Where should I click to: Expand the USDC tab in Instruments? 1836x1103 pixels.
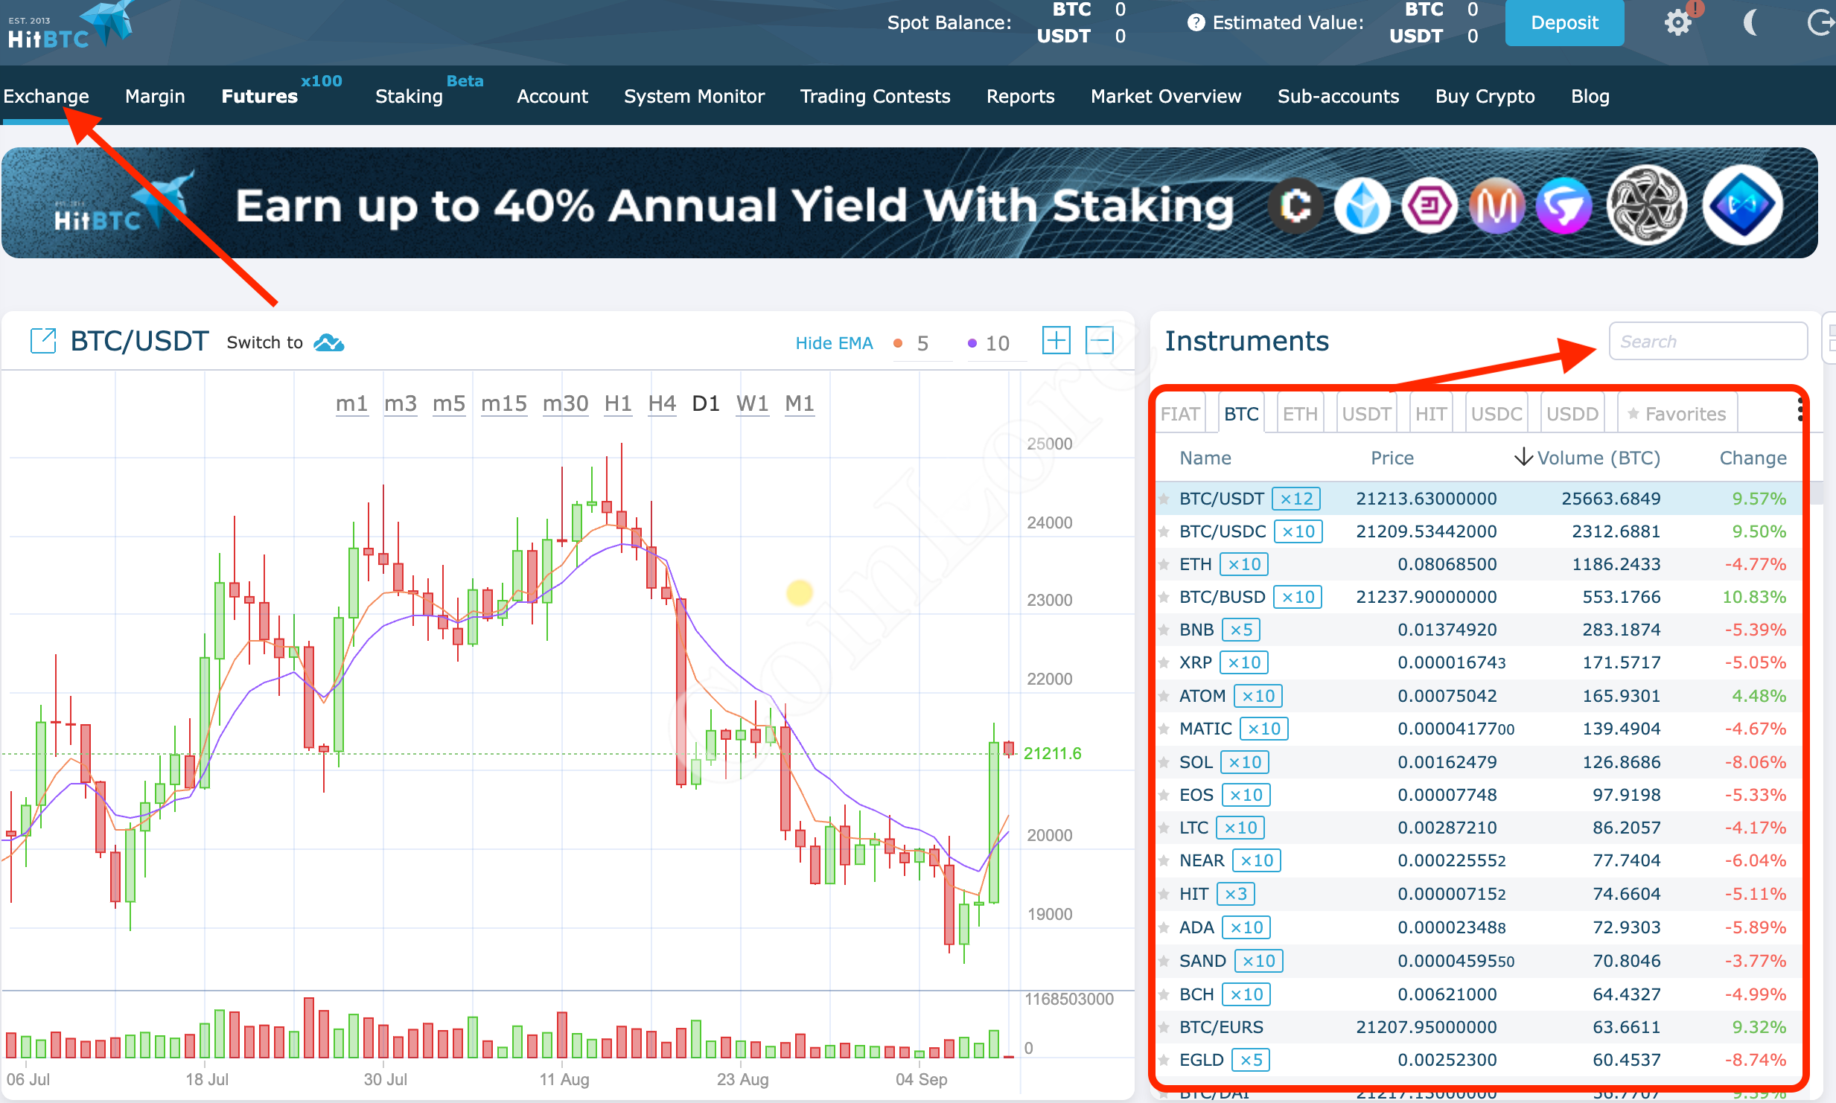1495,413
